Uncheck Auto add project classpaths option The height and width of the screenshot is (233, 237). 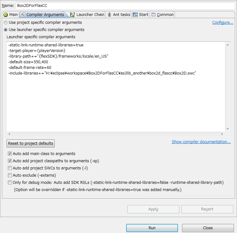pos(10,161)
